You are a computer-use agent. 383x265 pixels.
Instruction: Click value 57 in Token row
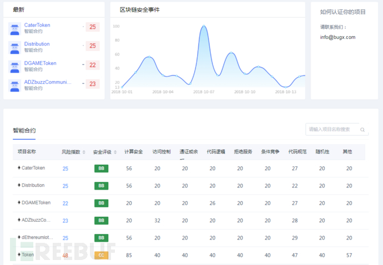(349, 256)
